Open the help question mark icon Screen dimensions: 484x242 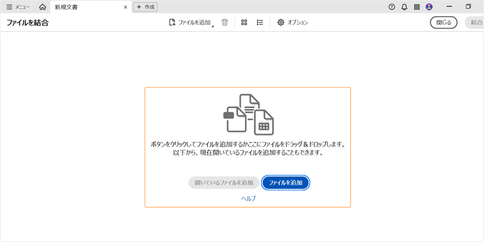(x=392, y=7)
